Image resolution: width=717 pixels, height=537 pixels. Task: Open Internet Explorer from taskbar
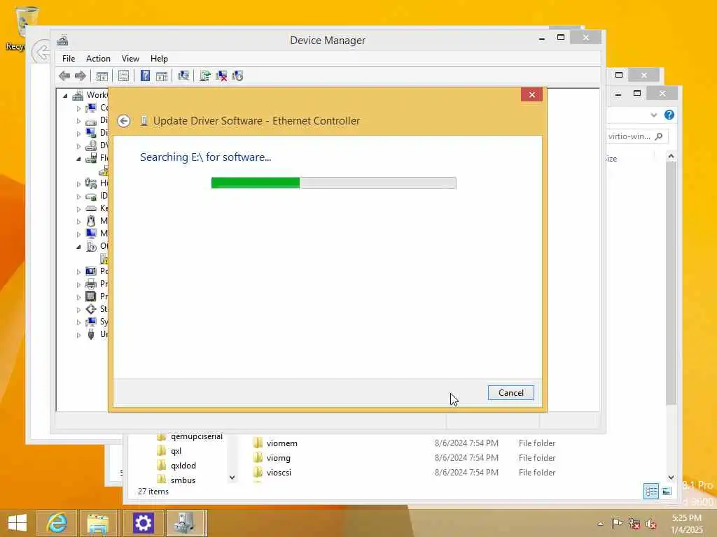coord(57,523)
